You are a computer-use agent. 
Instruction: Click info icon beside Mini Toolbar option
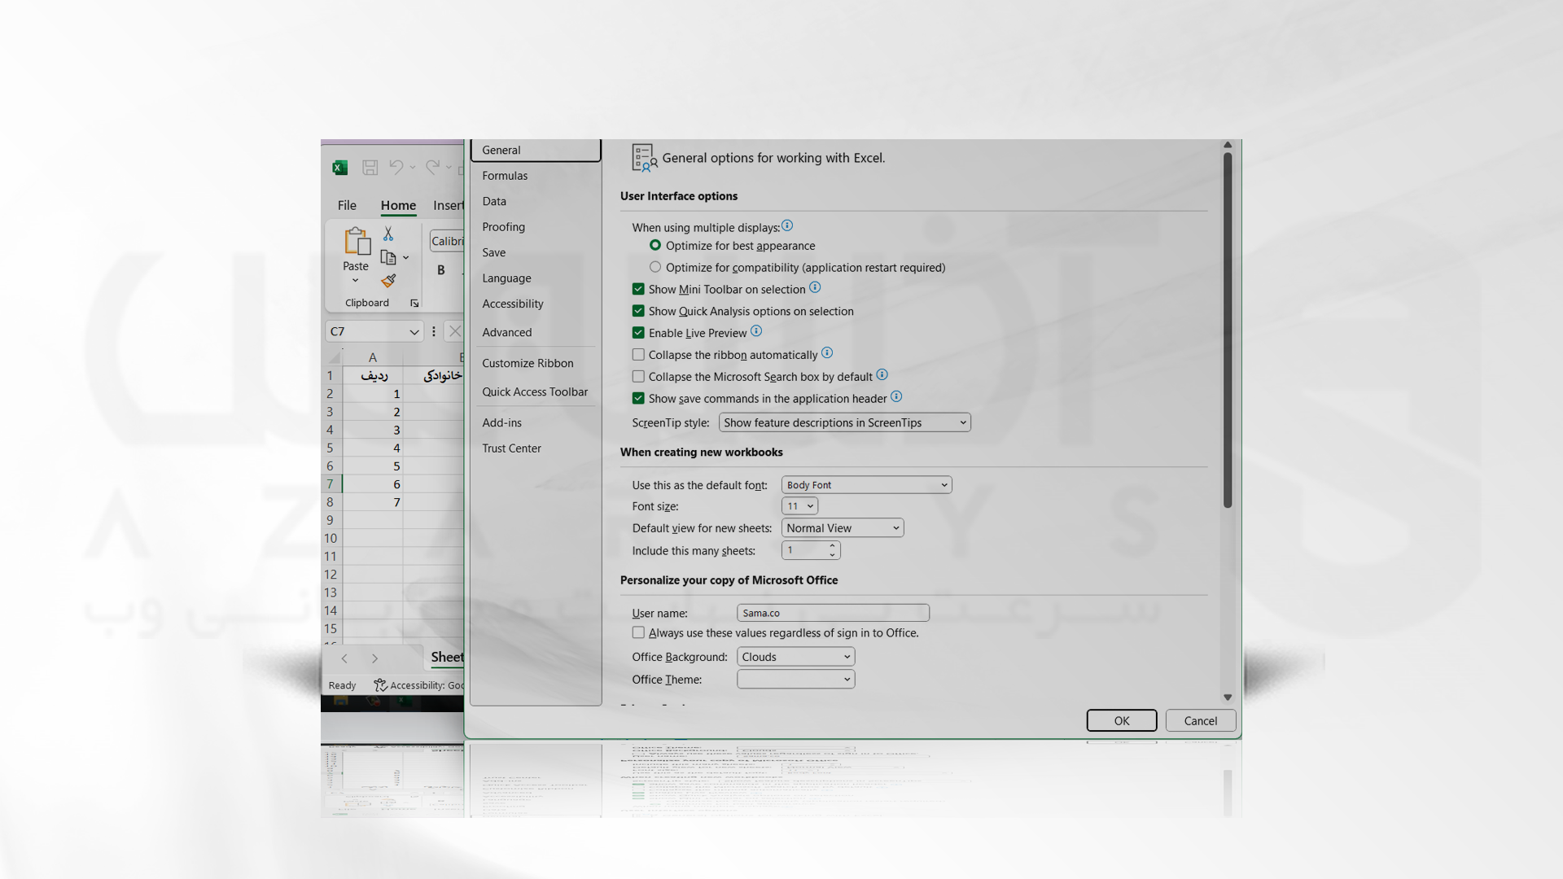pos(815,287)
